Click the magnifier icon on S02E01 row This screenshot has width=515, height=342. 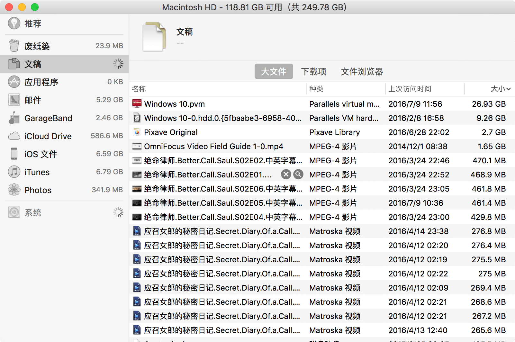pyautogui.click(x=299, y=175)
